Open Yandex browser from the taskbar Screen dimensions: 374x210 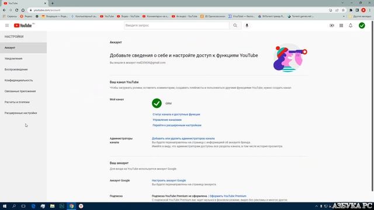click(81, 206)
